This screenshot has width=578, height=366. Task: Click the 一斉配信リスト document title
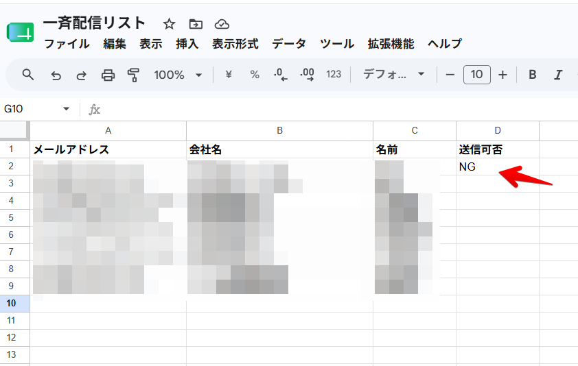point(94,23)
